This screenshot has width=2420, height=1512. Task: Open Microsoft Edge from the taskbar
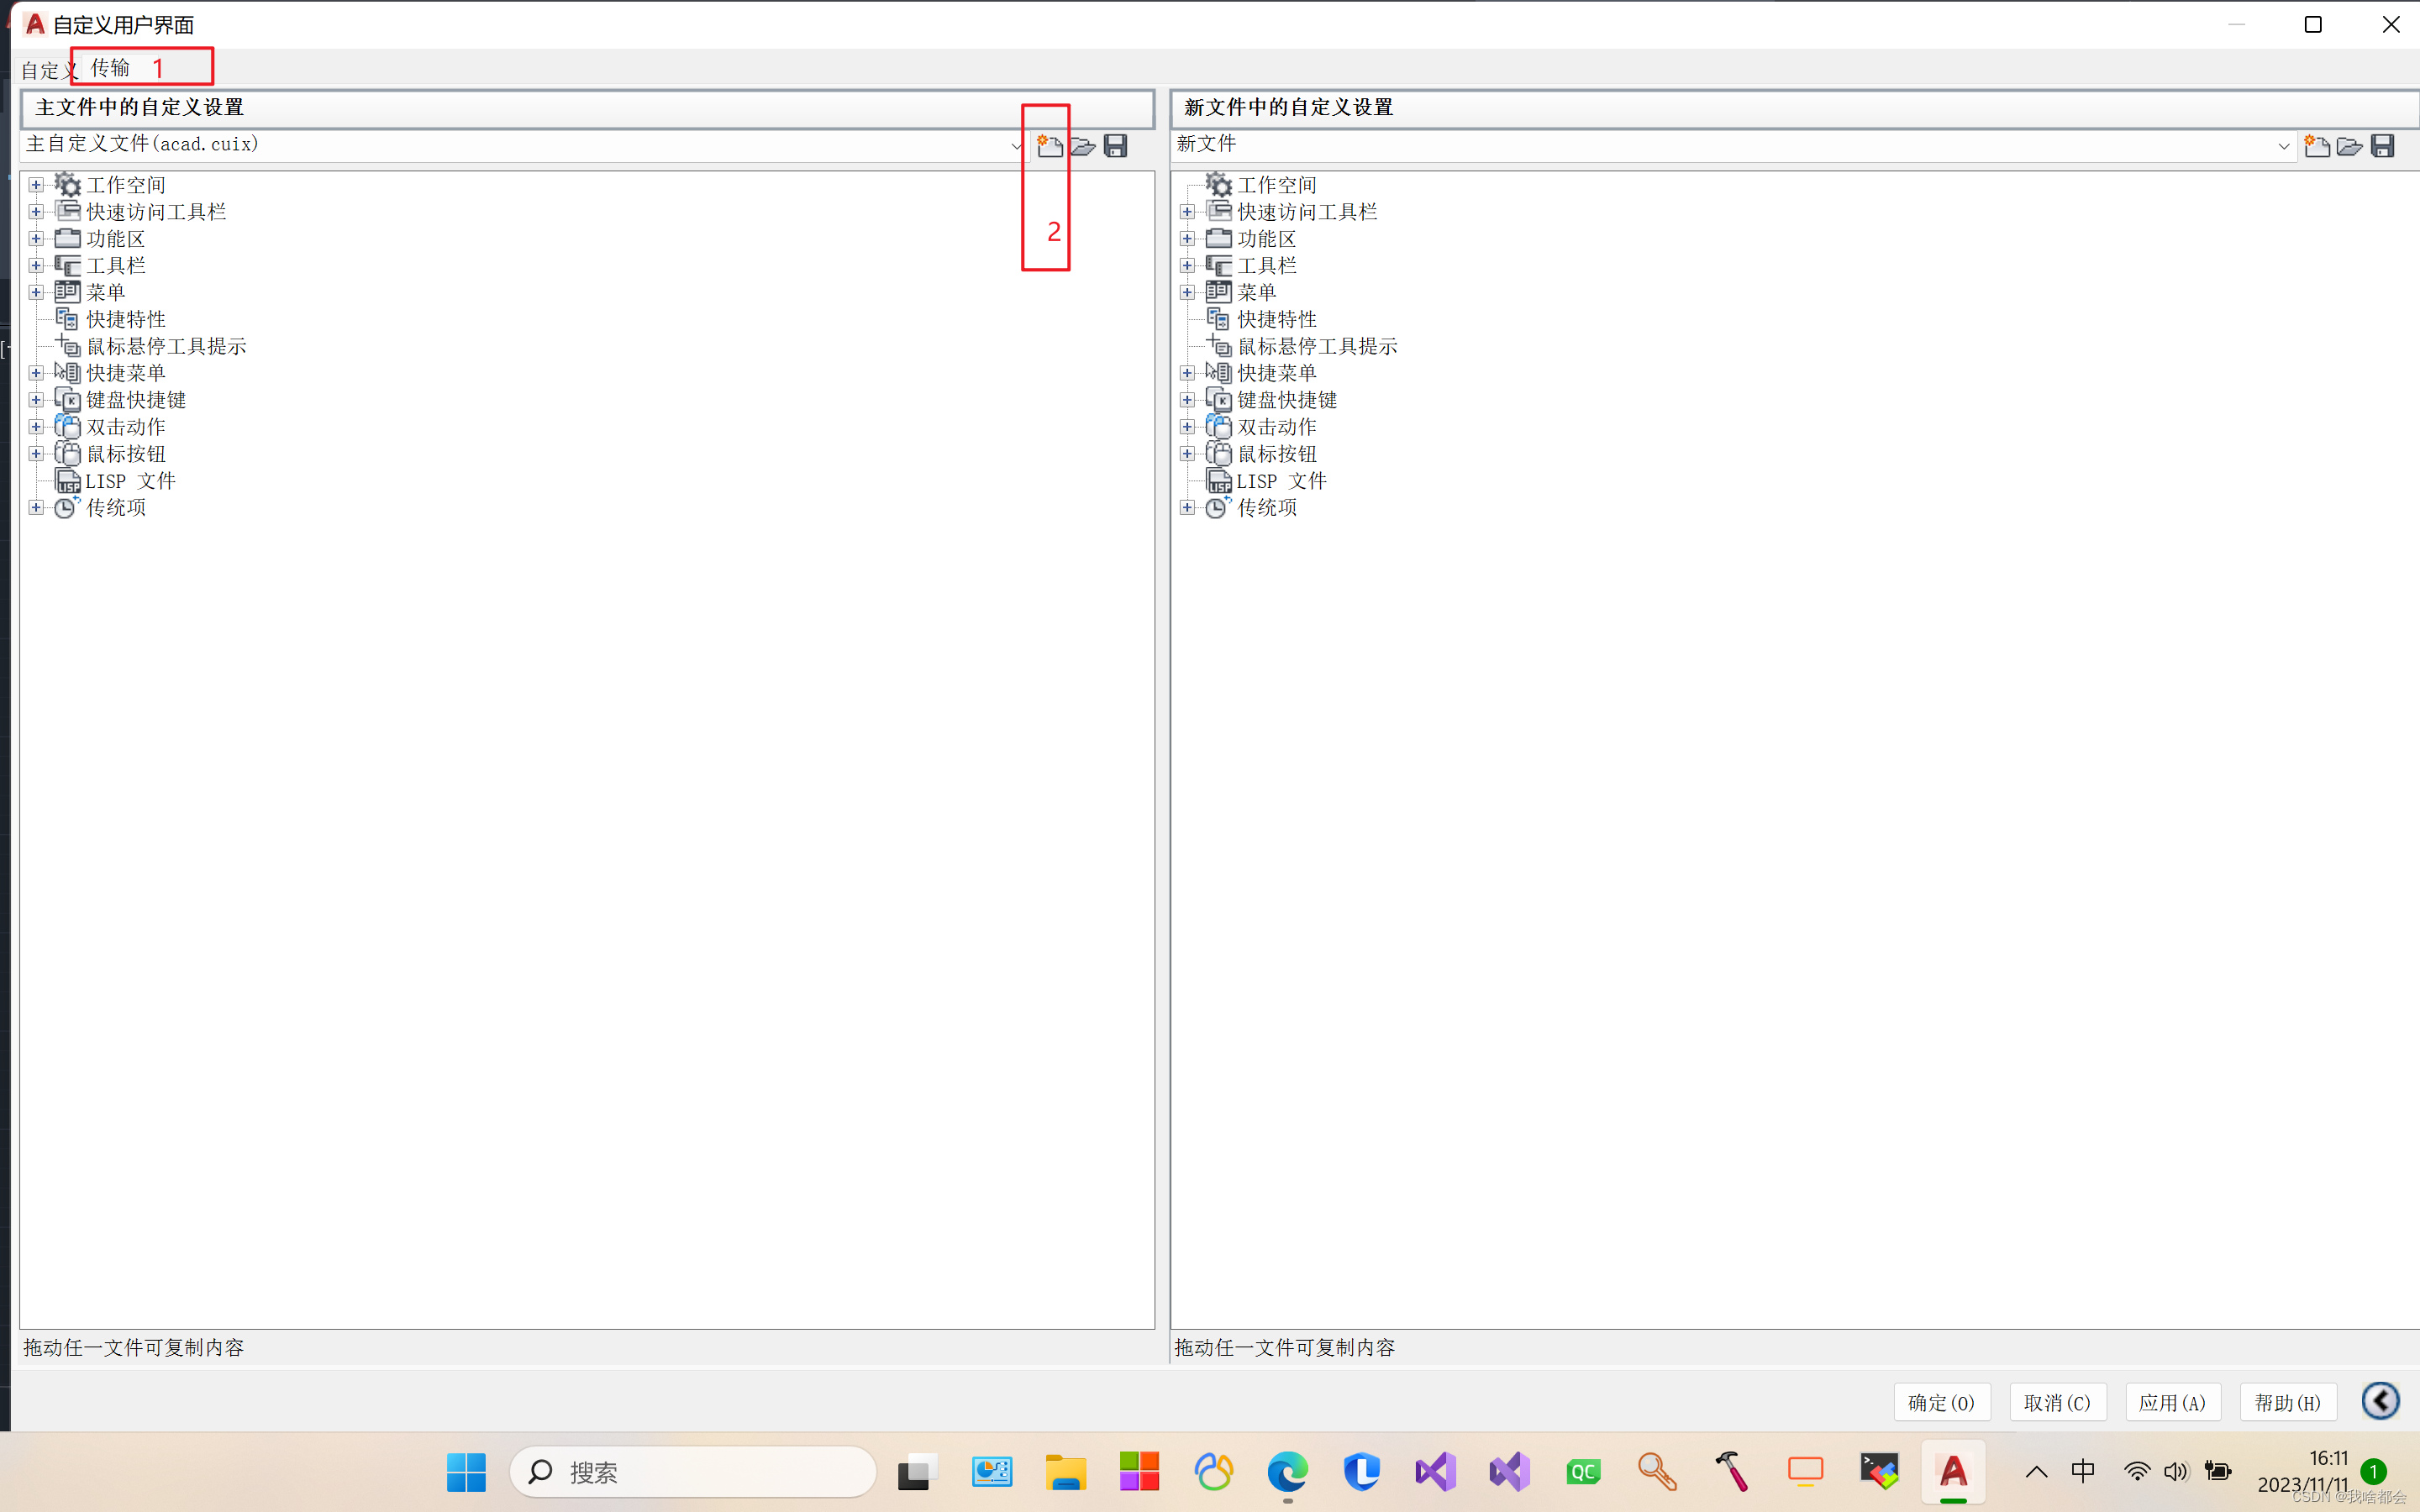click(1287, 1472)
